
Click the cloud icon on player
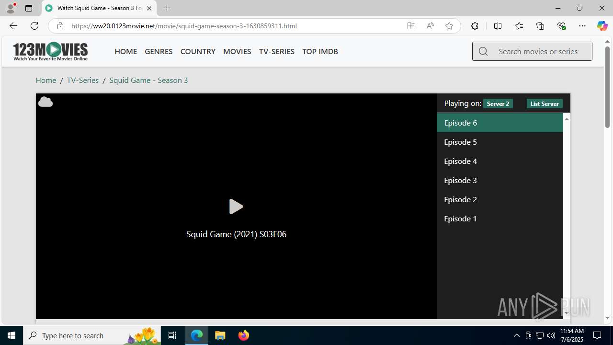coord(45,102)
